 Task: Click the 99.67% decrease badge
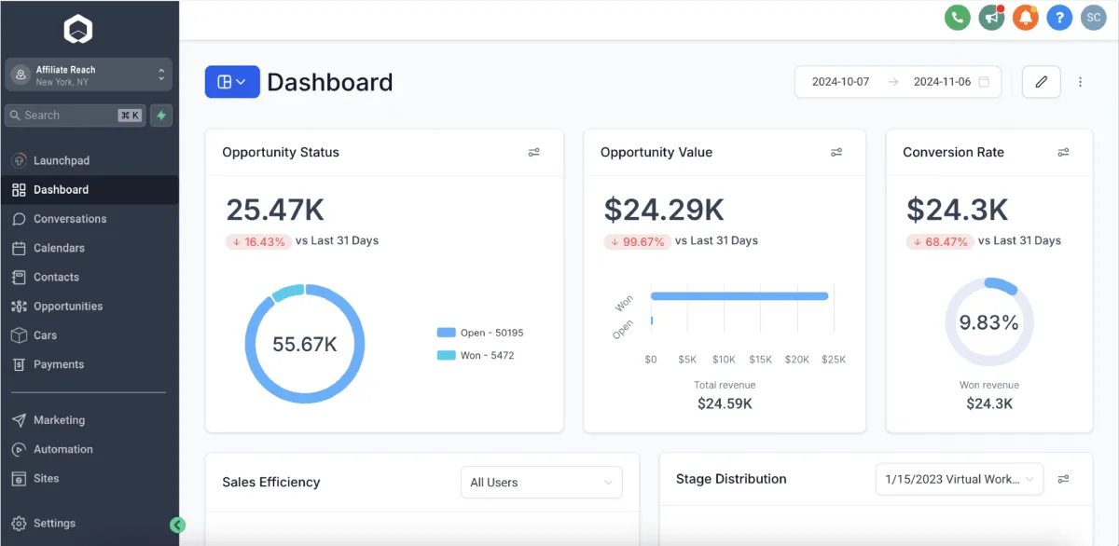(637, 241)
